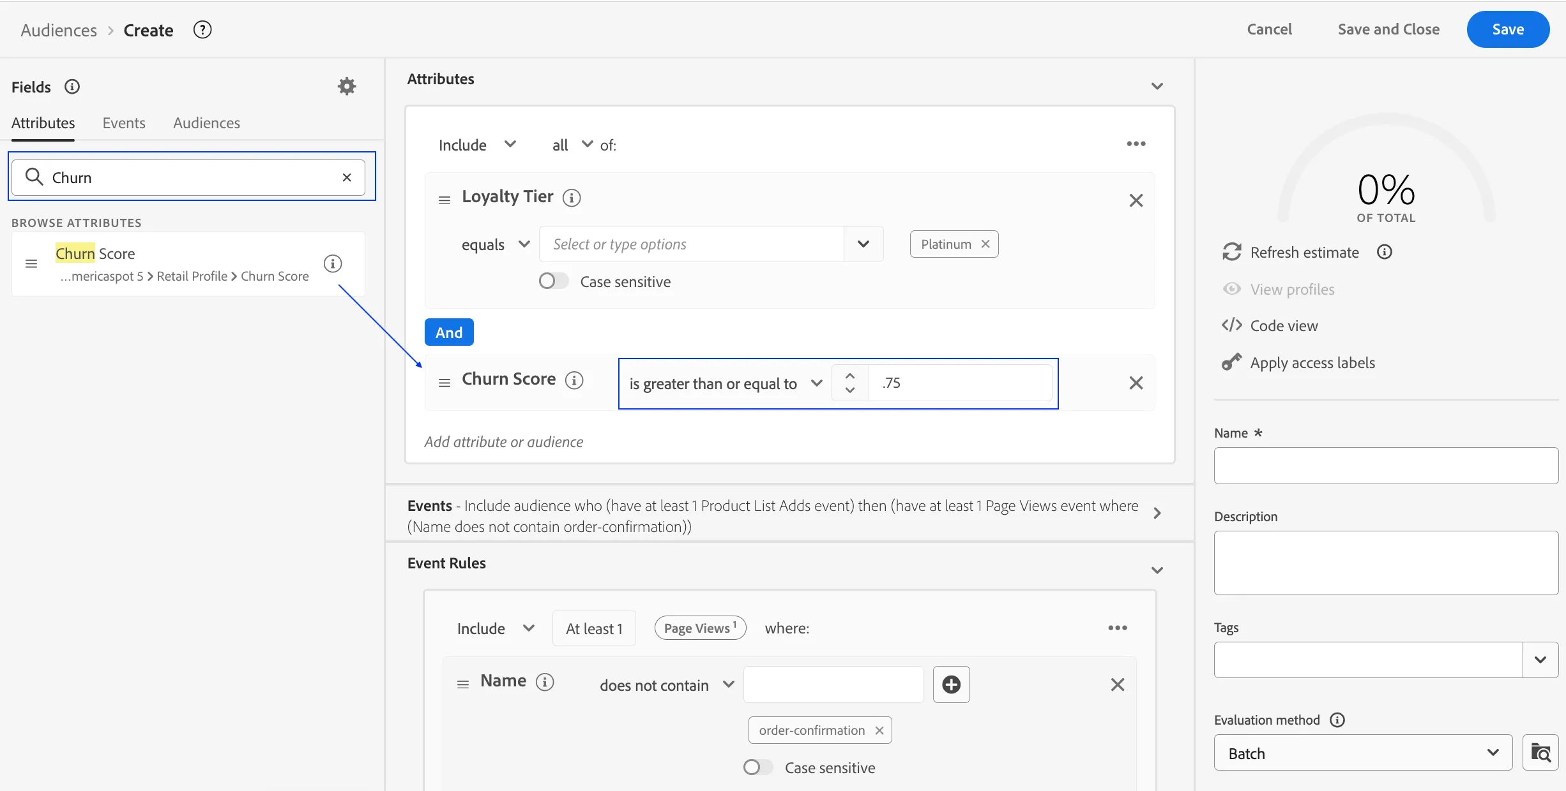
Task: Open the evaluation method browse icon
Action: 1540,753
